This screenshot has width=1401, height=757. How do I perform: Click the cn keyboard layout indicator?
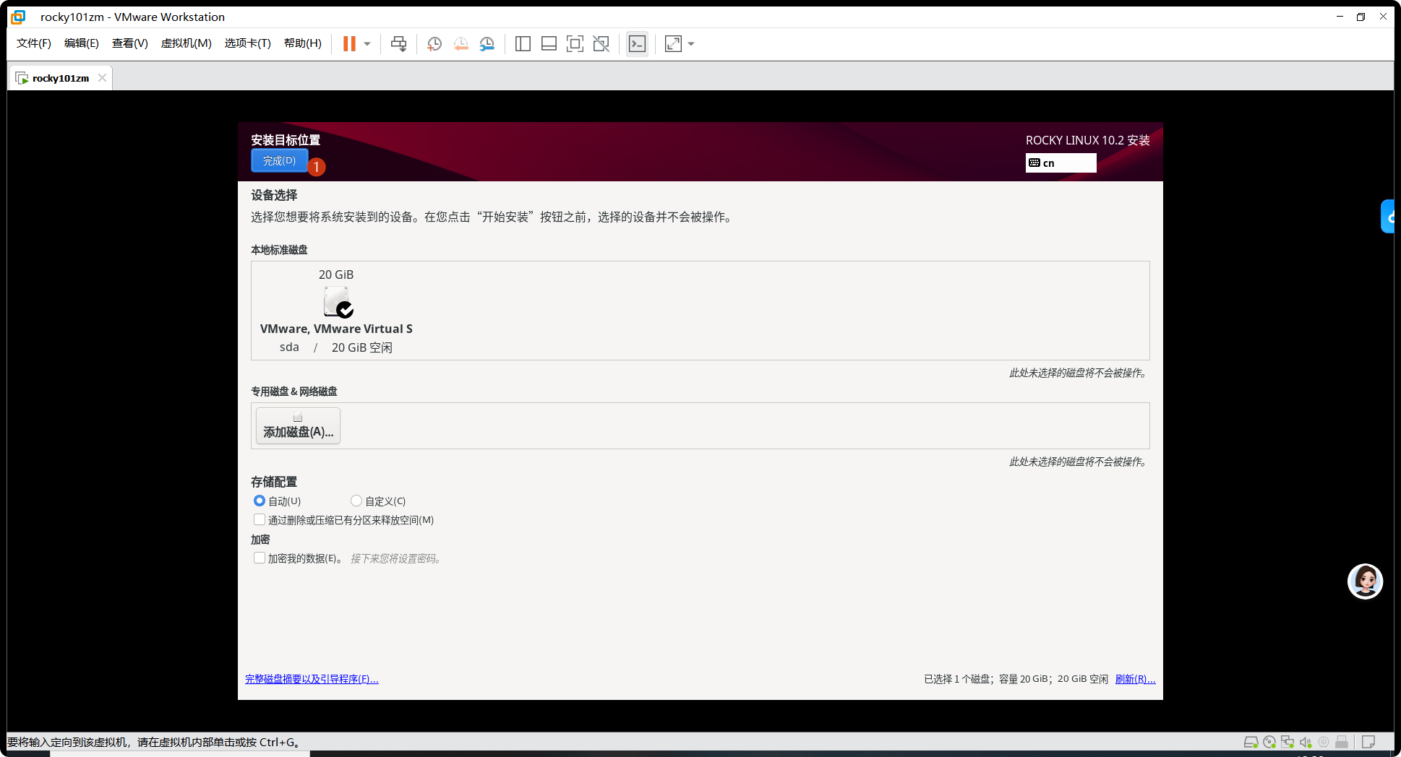pyautogui.click(x=1061, y=163)
